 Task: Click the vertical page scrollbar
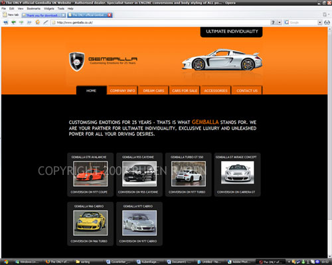click(329, 142)
